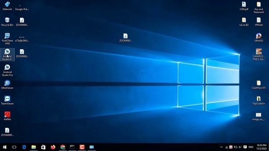Launch Microsoft Edge from the taskbar
269x151 pixels.
pyautogui.click(x=24, y=147)
